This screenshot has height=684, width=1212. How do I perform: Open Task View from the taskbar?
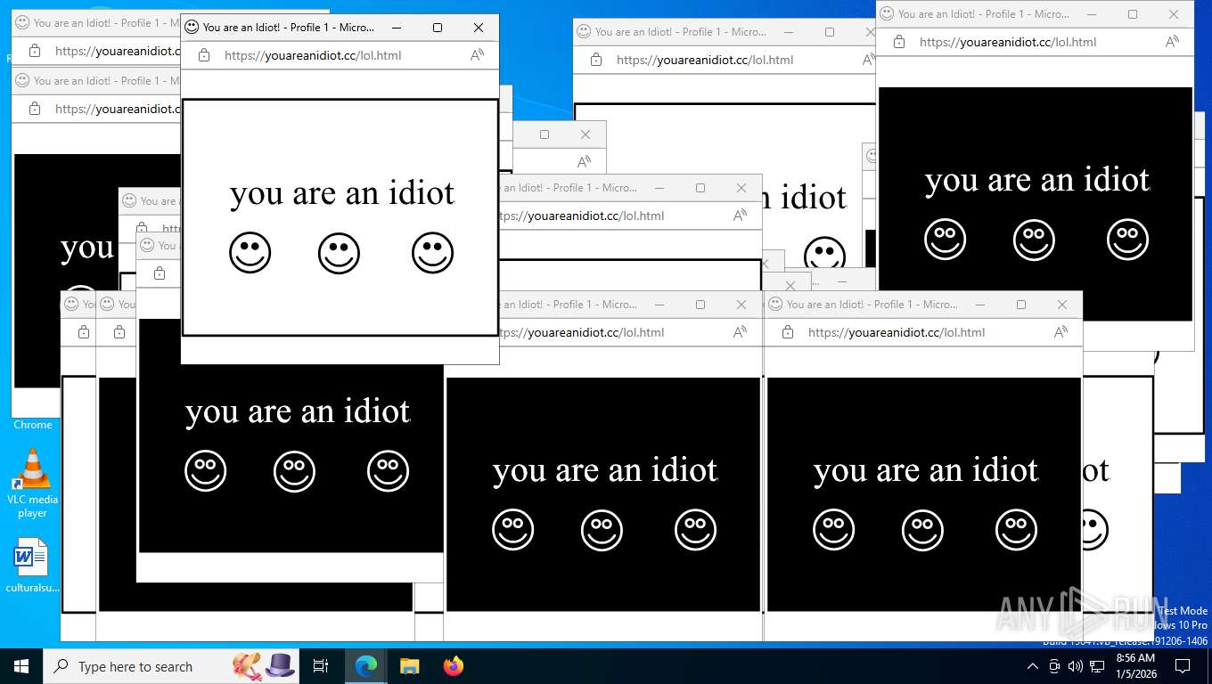click(321, 666)
